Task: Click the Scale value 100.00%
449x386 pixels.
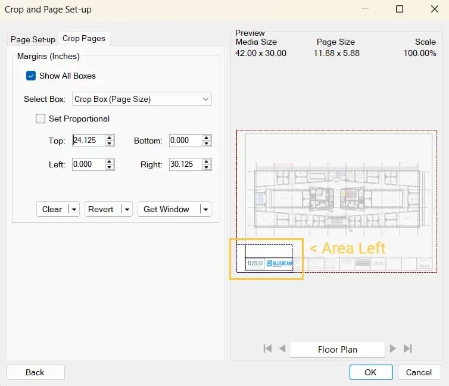Action: [420, 53]
